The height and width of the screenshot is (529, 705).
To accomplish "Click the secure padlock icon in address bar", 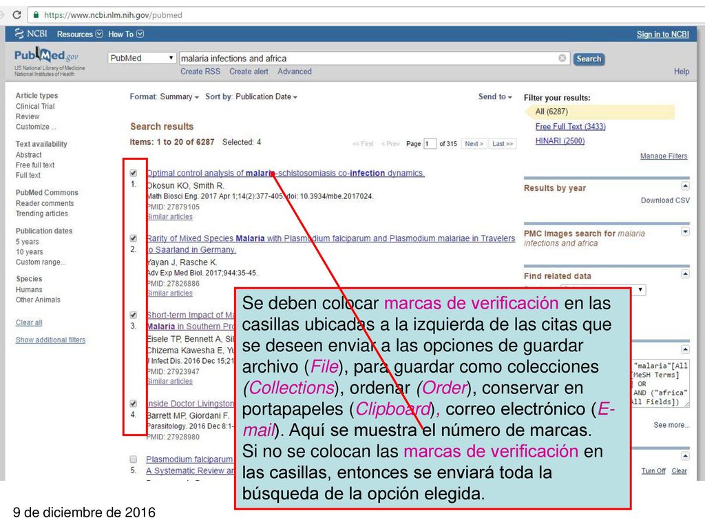I will 36,15.
